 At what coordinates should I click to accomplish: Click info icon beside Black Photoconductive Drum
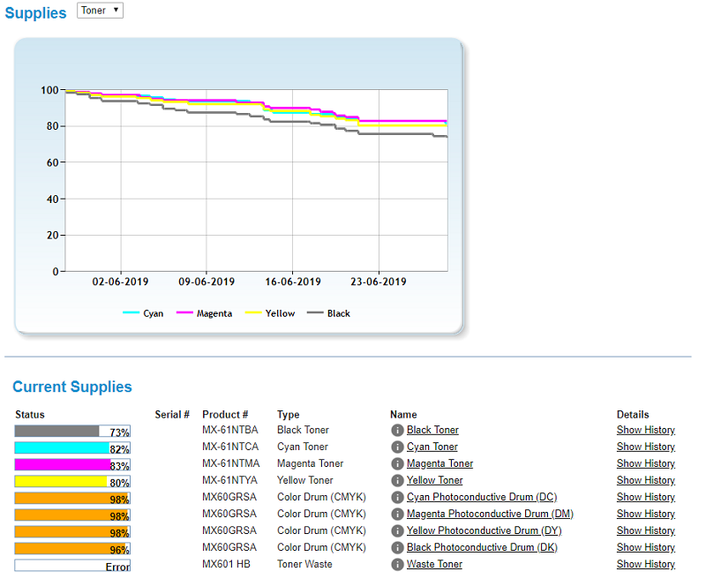(x=397, y=548)
